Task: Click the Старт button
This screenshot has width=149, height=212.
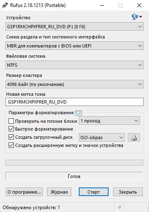Action: click(x=93, y=192)
